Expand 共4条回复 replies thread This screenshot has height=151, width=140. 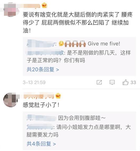pyautogui.click(x=41, y=144)
